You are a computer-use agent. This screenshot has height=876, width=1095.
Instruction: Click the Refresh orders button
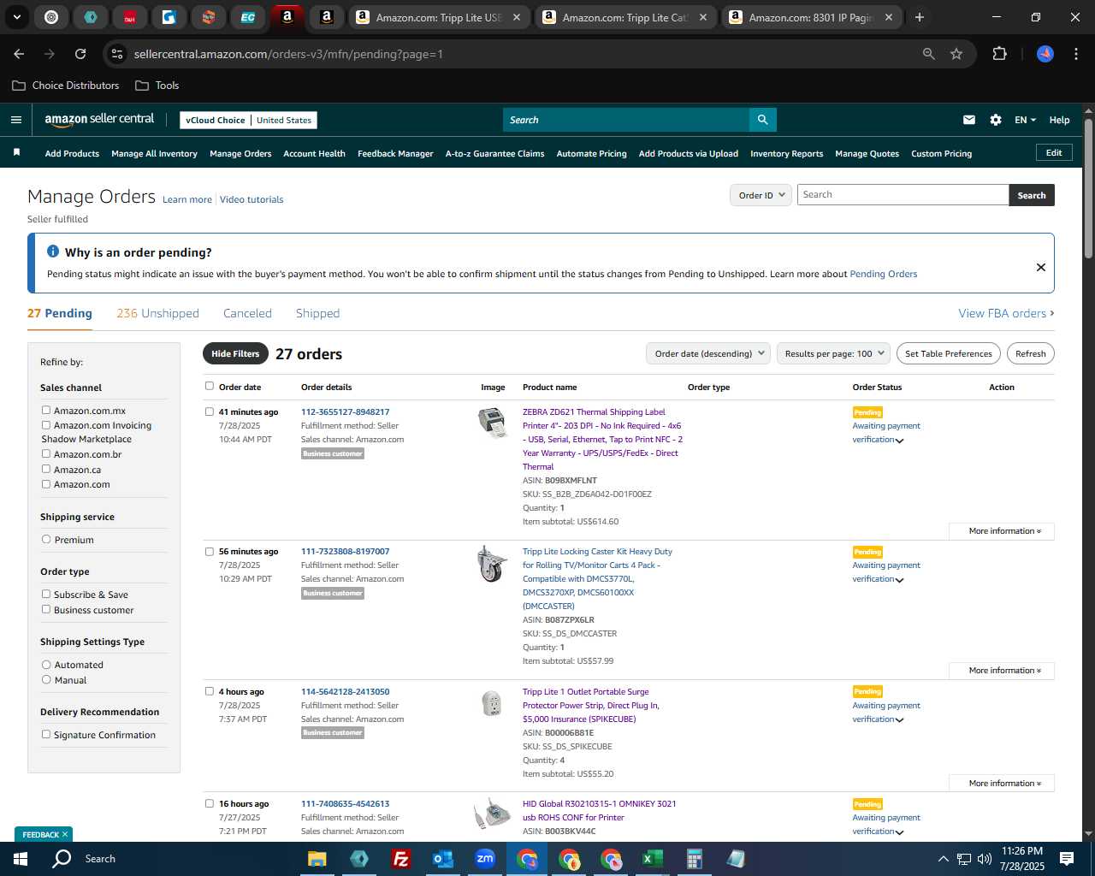click(1030, 353)
